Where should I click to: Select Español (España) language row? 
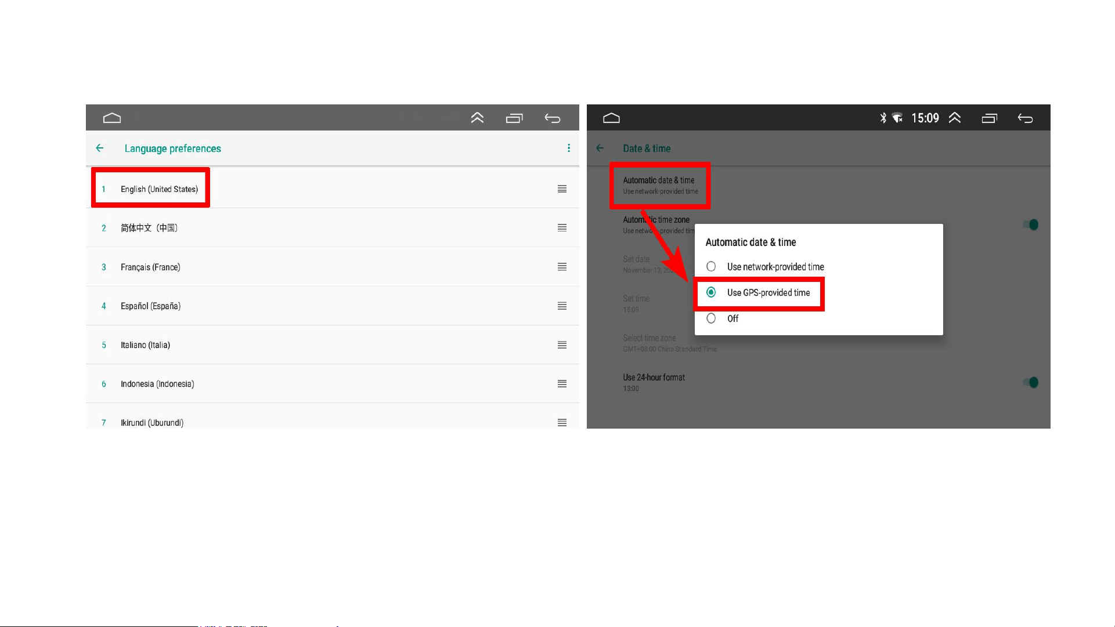coord(333,306)
